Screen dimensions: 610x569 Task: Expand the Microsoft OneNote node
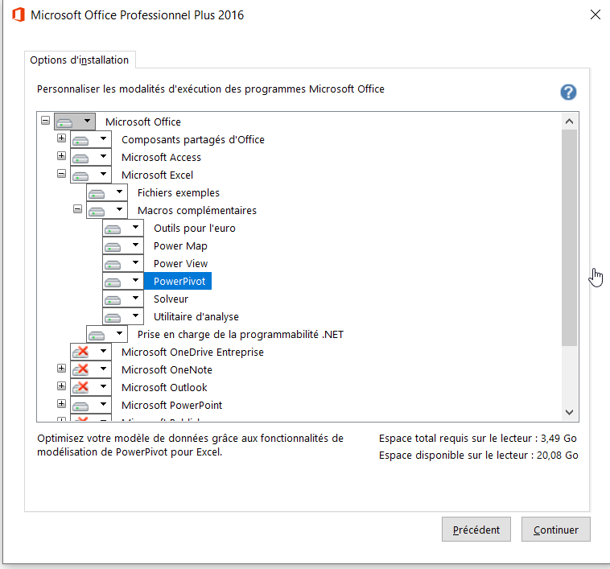[x=61, y=368]
